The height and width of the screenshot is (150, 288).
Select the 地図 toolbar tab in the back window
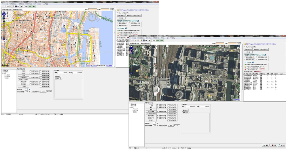pyautogui.click(x=34, y=6)
